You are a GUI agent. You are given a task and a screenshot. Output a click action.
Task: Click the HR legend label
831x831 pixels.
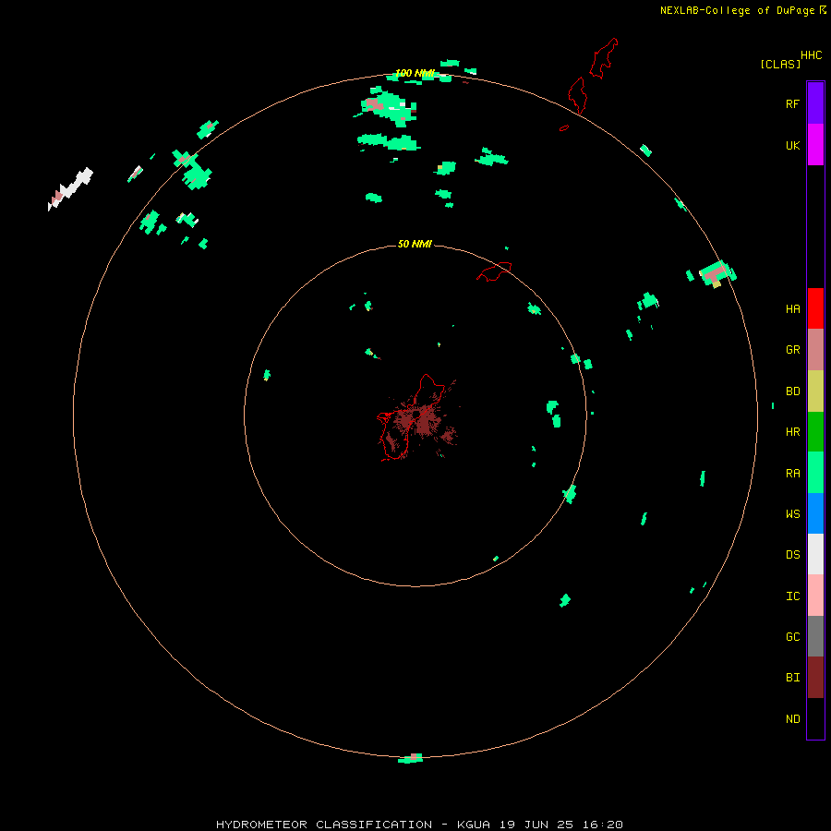792,431
